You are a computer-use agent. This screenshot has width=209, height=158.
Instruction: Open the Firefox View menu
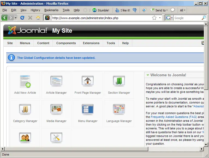[x=23, y=10]
